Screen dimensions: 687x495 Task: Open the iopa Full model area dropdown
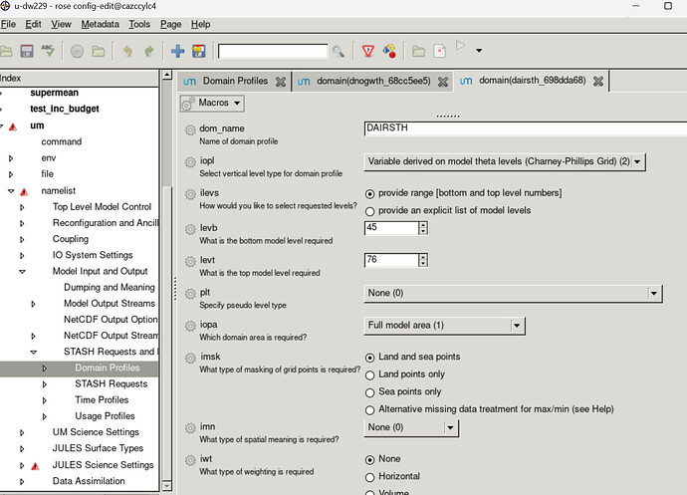coord(444,326)
